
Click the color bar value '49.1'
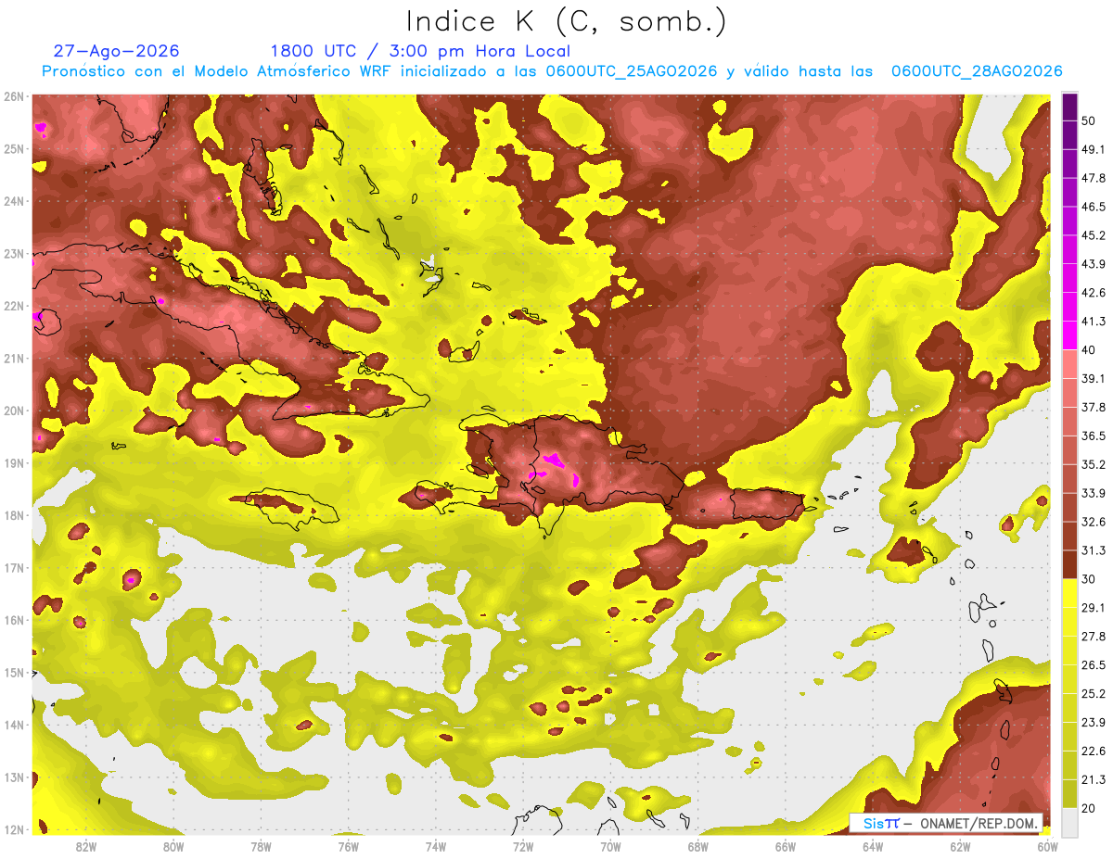click(1093, 149)
